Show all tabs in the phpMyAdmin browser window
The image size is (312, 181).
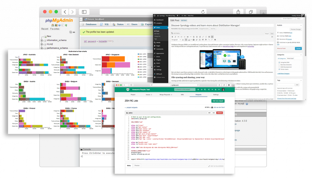pyautogui.click(x=251, y=12)
